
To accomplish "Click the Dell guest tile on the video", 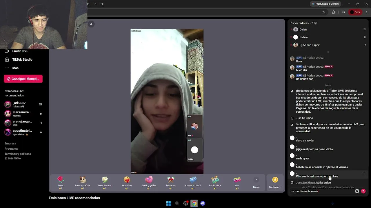I will pyautogui.click(x=194, y=126).
